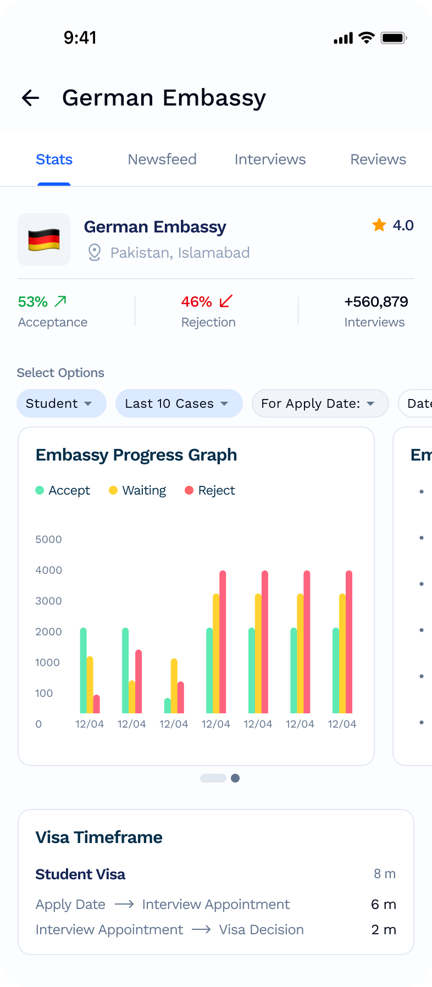Click the red rejection trend arrow
The height and width of the screenshot is (987, 432).
pyautogui.click(x=224, y=302)
